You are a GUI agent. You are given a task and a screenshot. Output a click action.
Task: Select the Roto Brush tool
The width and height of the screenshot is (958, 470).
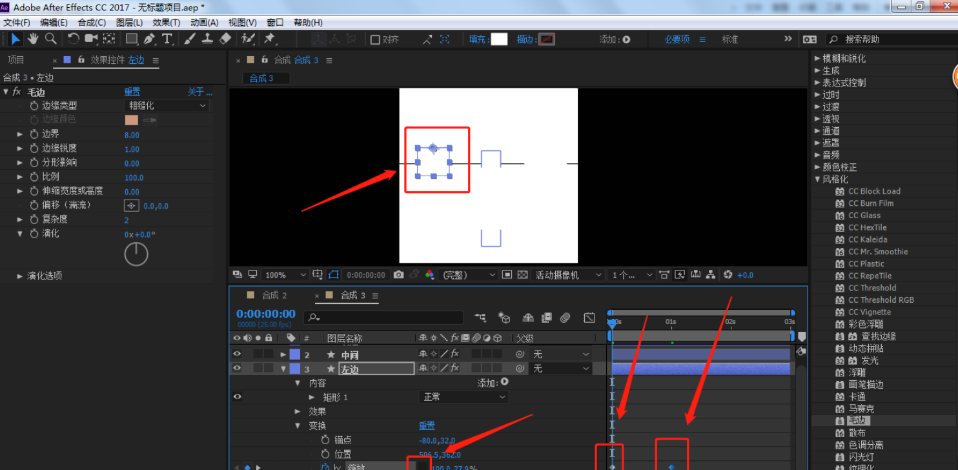[x=248, y=39]
